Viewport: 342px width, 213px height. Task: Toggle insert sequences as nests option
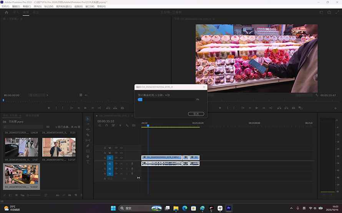(x=100, y=125)
